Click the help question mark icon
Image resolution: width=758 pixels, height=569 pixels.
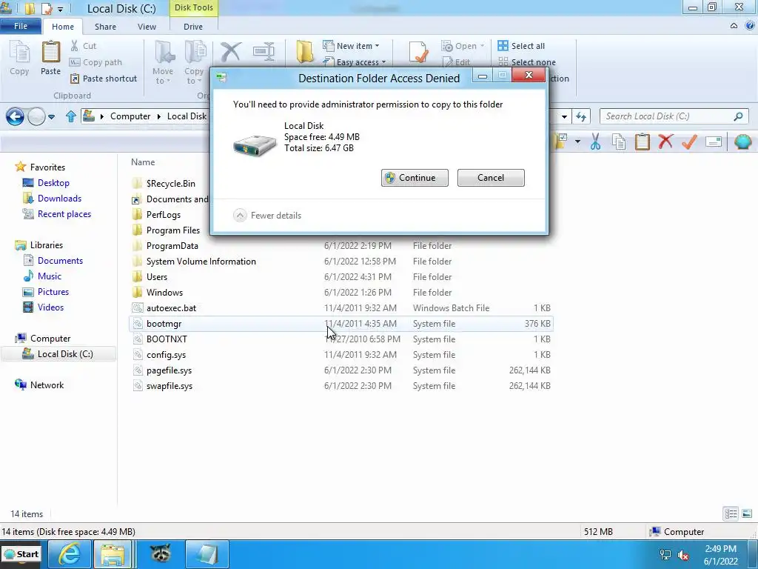749,26
